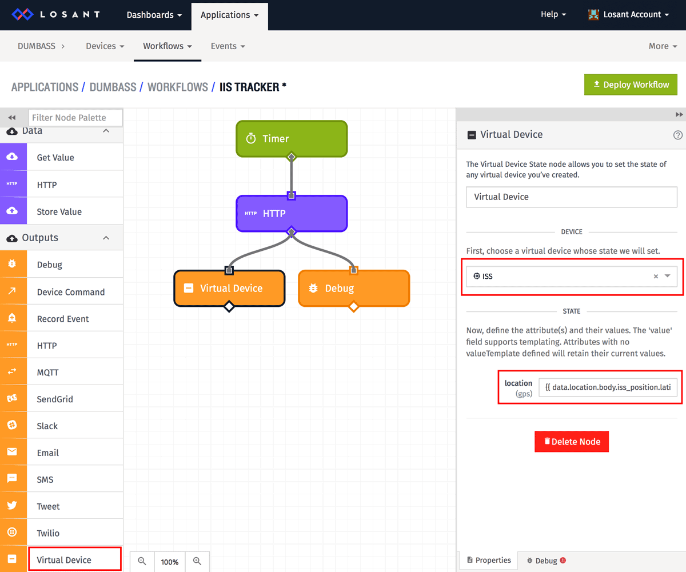Click the Slack node icon
Screen dimensions: 686x572
pos(12,426)
